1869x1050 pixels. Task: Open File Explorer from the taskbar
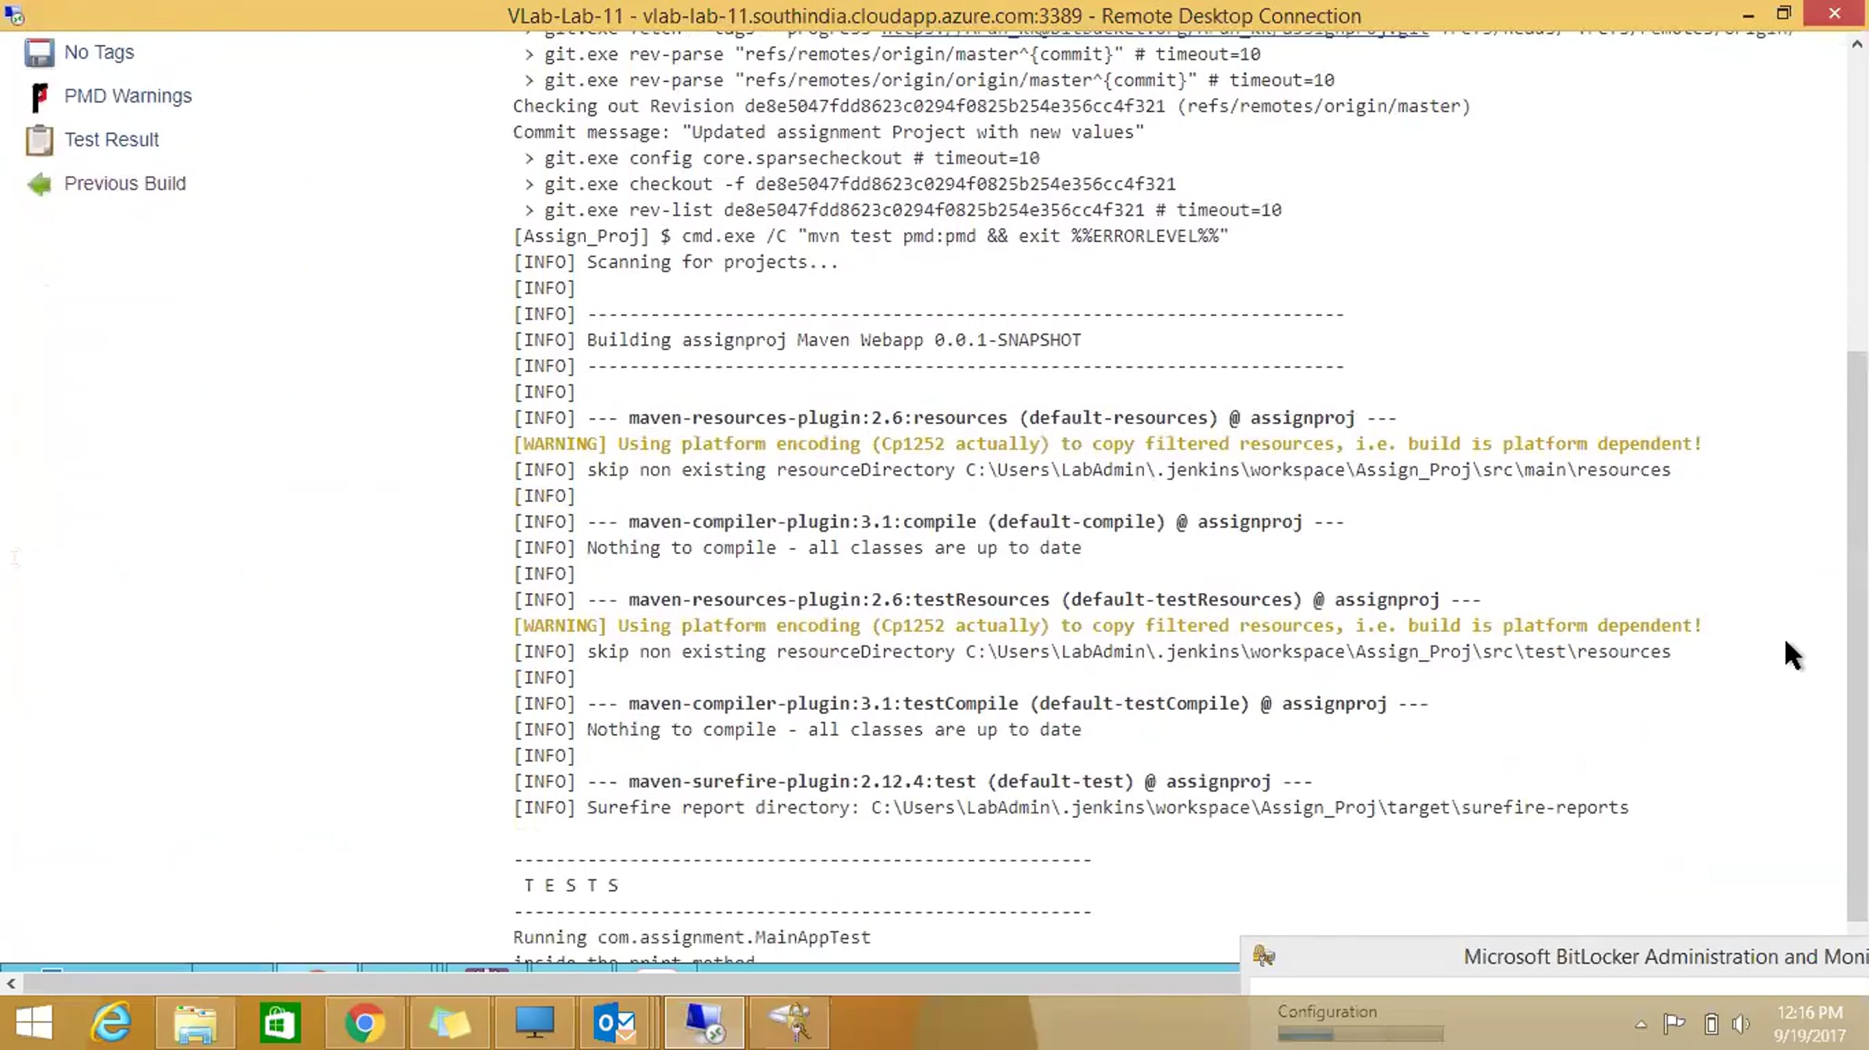tap(195, 1023)
